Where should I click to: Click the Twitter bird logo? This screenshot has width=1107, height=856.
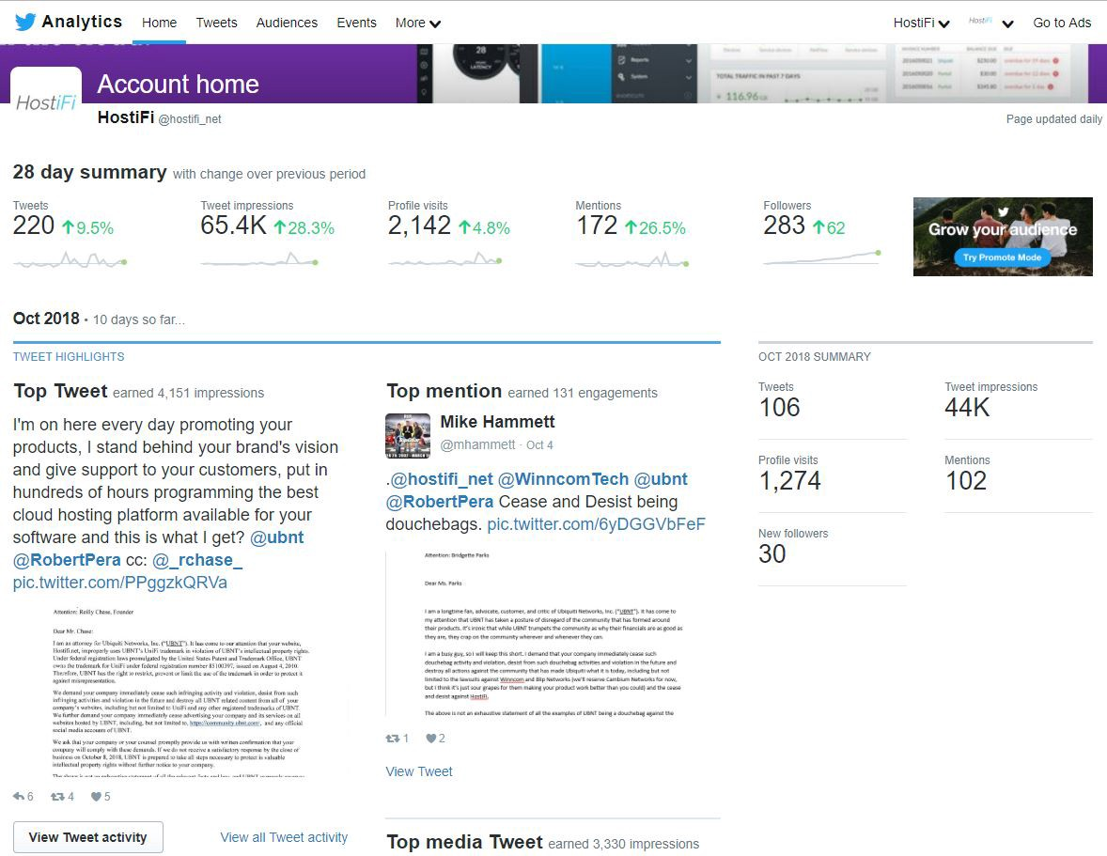pyautogui.click(x=25, y=22)
